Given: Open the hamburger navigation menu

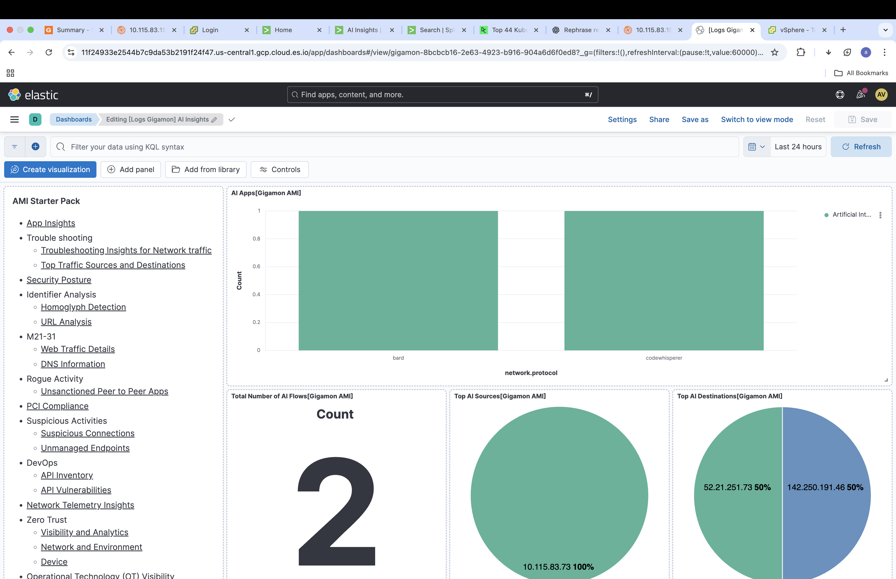Looking at the screenshot, I should [x=15, y=119].
